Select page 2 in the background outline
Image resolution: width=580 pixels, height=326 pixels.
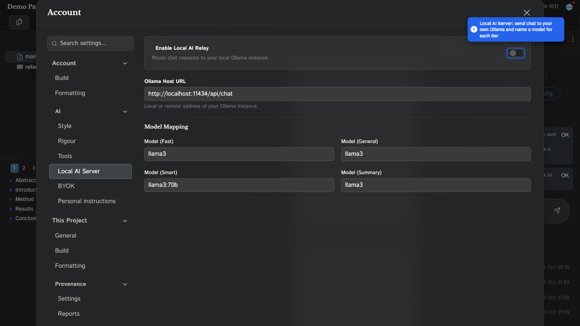[24, 168]
